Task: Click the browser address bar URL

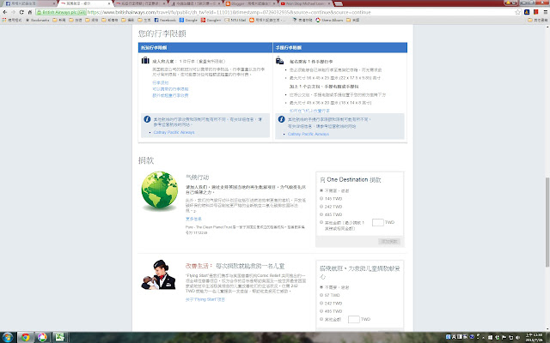Action: pos(229,12)
